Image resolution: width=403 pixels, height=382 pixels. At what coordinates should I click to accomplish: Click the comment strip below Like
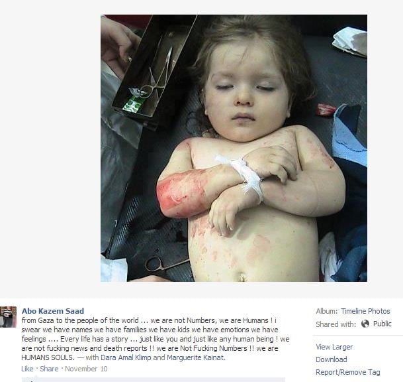[154, 379]
